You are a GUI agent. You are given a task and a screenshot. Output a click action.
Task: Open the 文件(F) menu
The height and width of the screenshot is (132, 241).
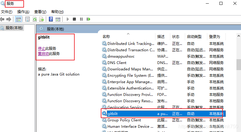(7, 12)
